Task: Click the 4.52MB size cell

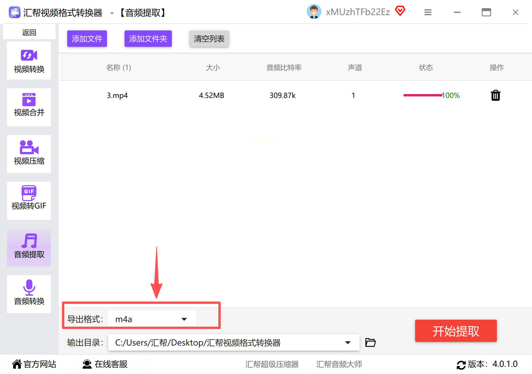Action: (211, 96)
